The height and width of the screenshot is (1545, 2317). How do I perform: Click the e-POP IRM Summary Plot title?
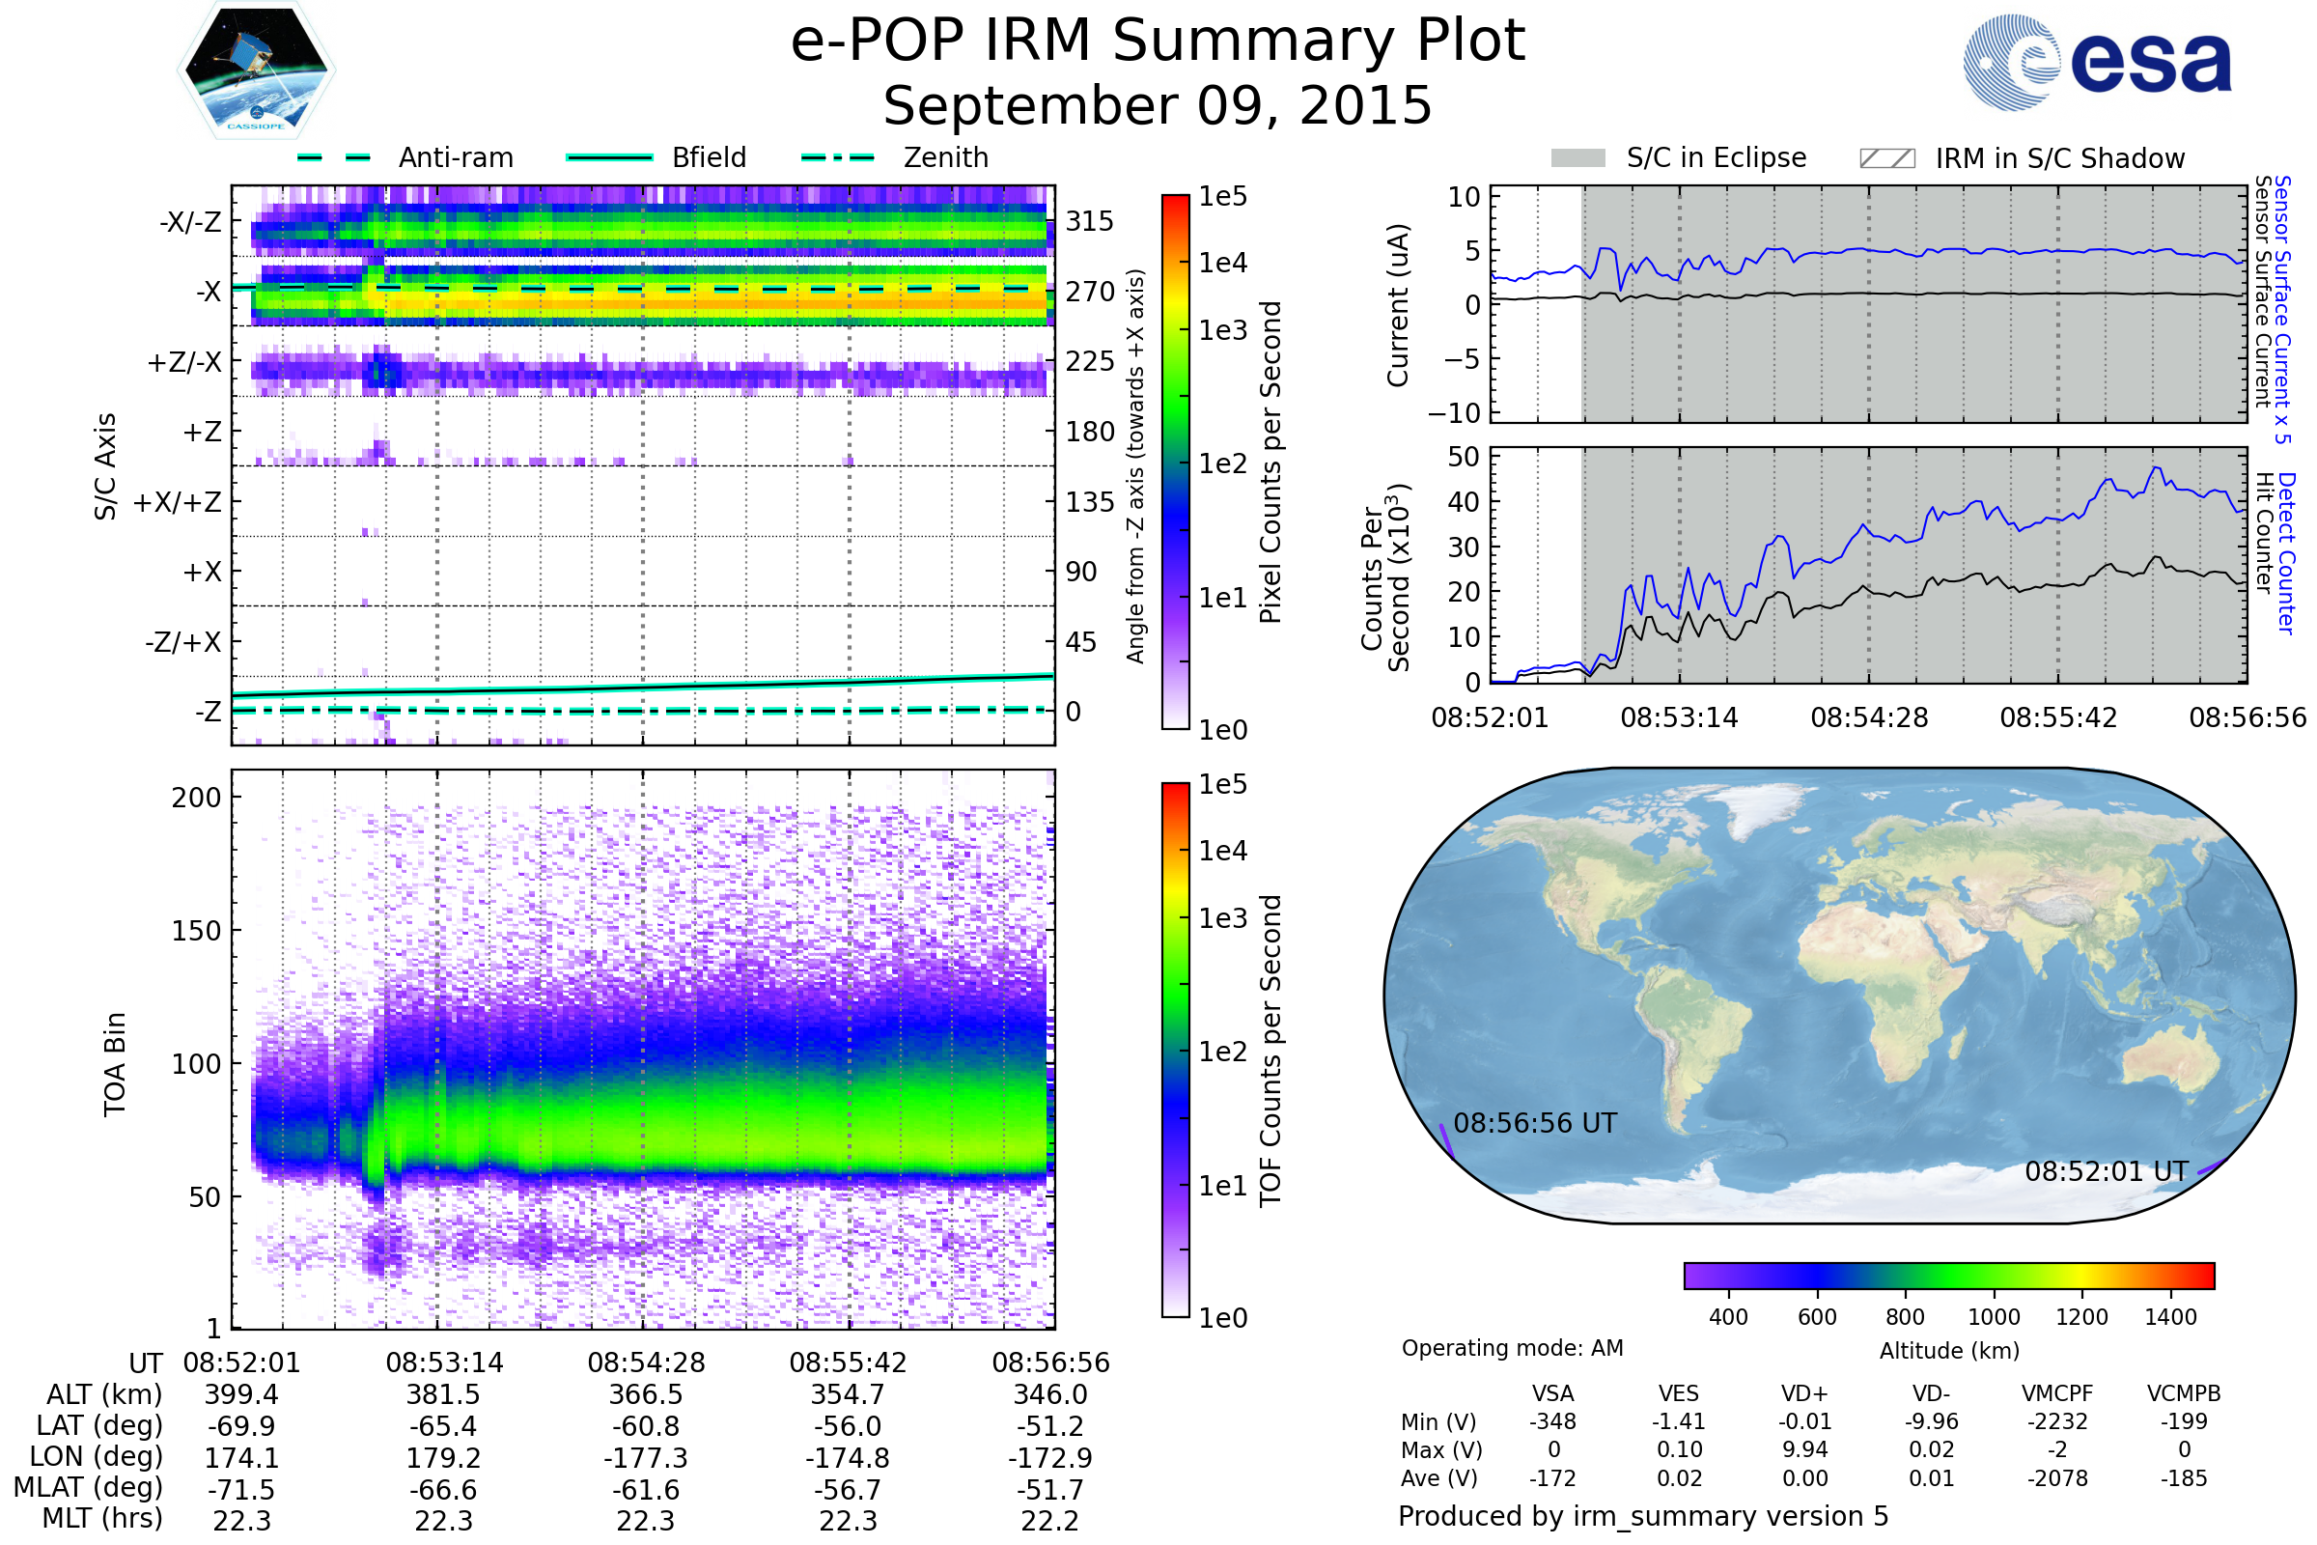click(1158, 42)
